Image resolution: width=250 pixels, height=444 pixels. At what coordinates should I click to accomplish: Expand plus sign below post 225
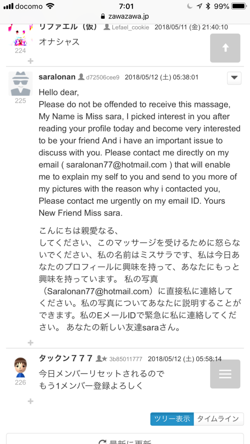point(30,343)
